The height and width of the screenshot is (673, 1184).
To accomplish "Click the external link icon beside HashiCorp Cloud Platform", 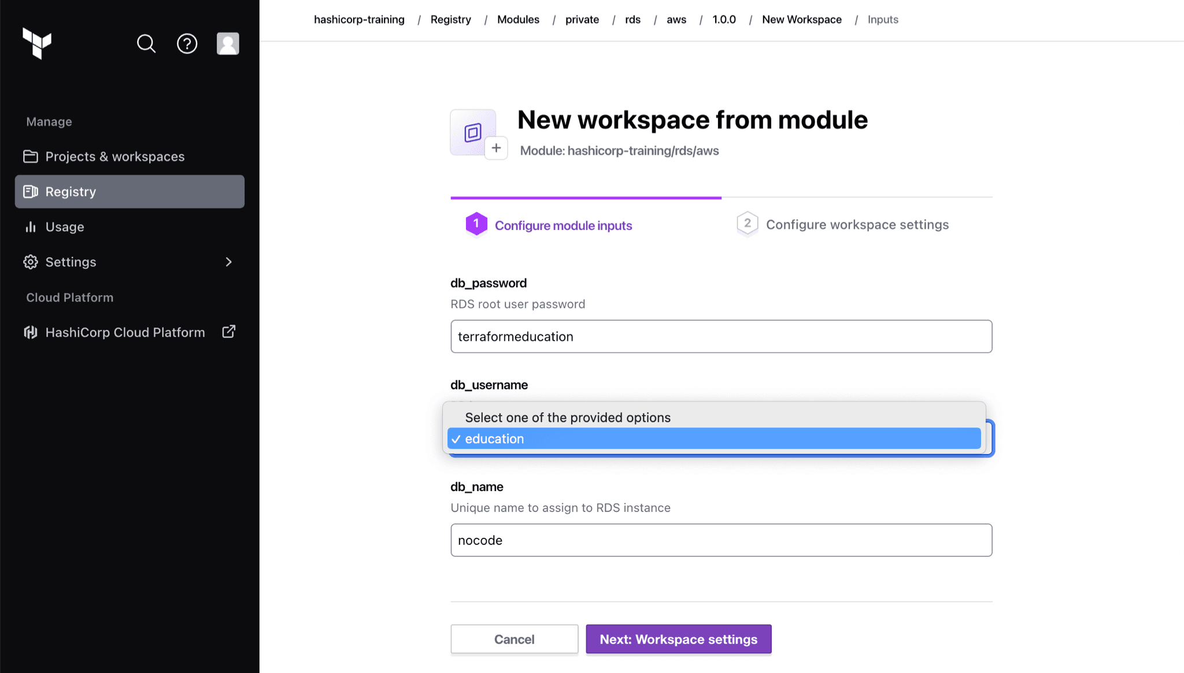I will click(229, 332).
